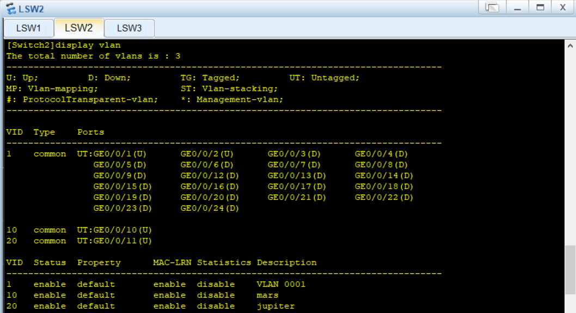The image size is (576, 313).
Task: Click the '[Switch2]display vlan' command line
Action: [x=64, y=45]
